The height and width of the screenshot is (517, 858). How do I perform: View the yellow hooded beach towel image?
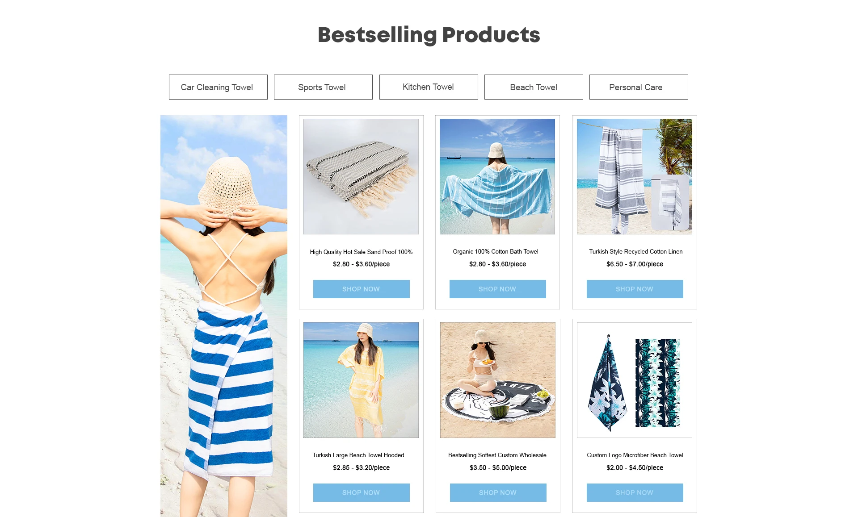pos(361,380)
